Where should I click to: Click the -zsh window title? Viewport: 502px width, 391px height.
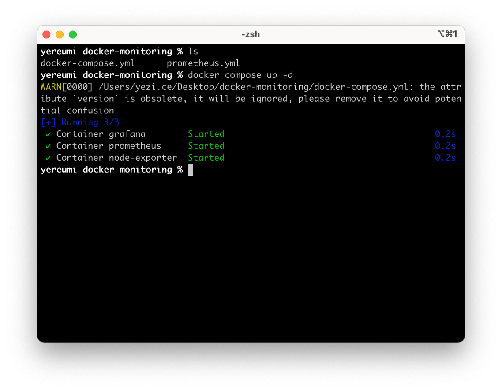click(251, 34)
